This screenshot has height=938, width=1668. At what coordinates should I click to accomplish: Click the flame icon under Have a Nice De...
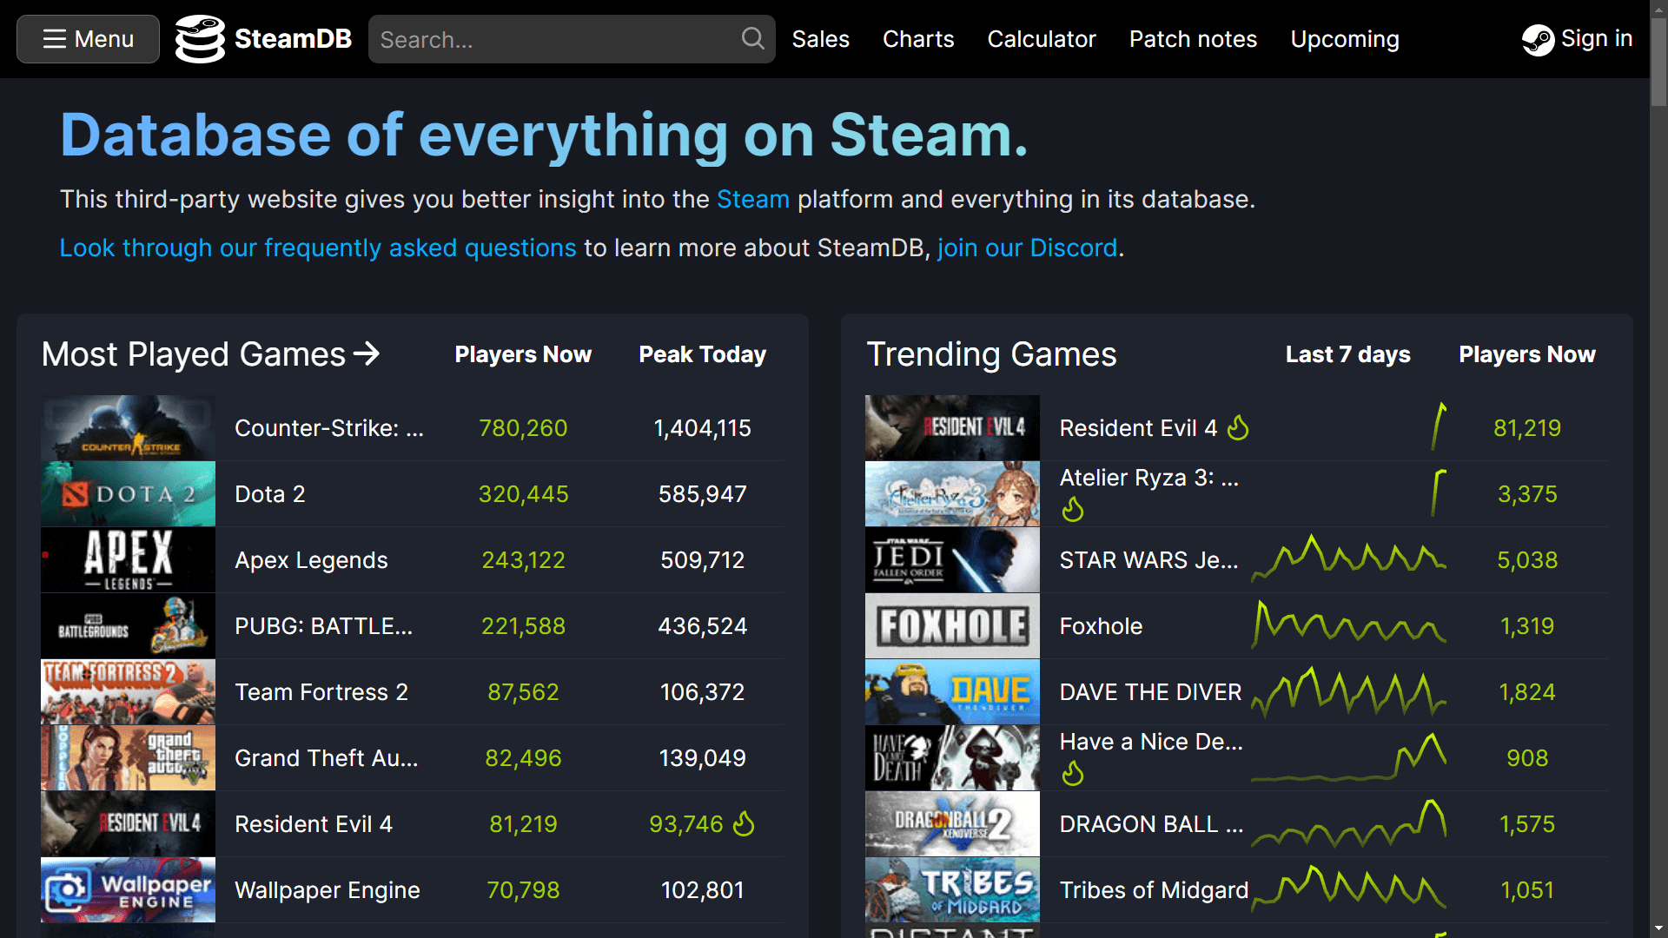1072,773
